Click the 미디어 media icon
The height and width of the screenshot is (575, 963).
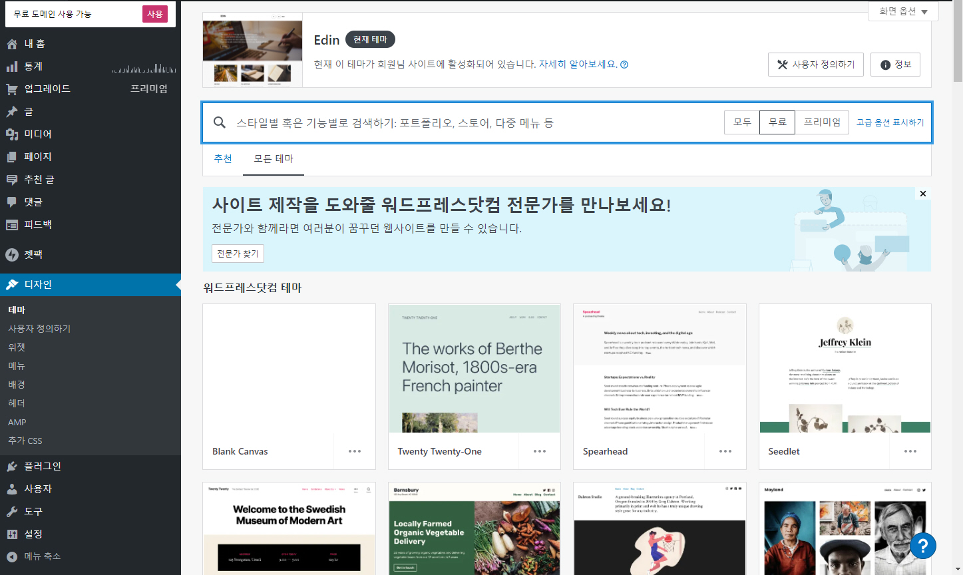coord(12,134)
